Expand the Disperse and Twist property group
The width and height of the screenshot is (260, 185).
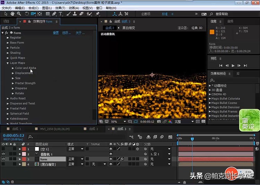click(8, 103)
